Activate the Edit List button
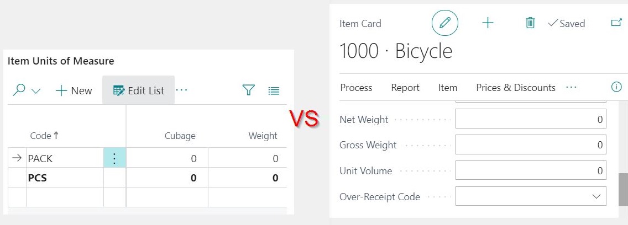The height and width of the screenshot is (225, 628). point(139,90)
